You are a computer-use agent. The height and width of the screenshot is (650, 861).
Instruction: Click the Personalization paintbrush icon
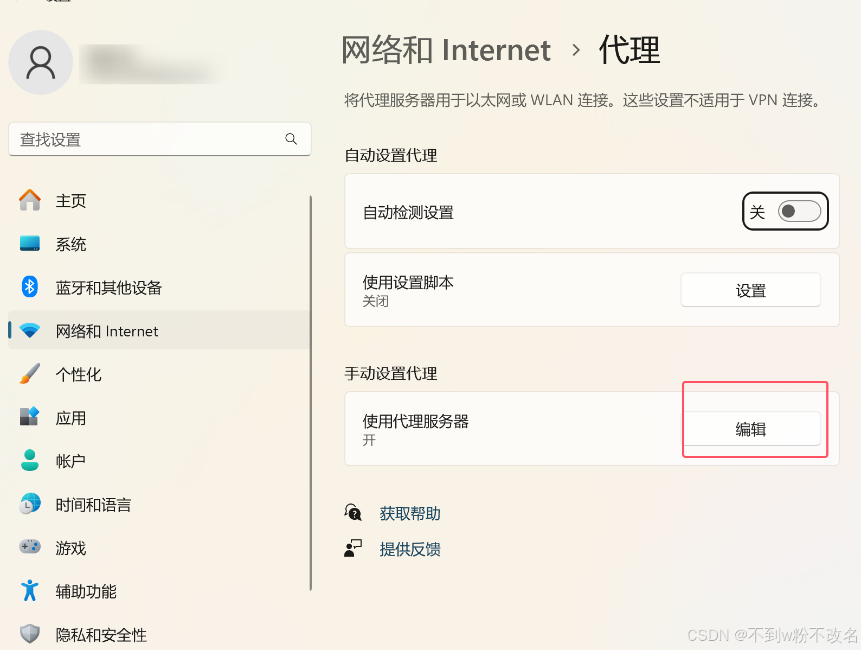(x=30, y=373)
